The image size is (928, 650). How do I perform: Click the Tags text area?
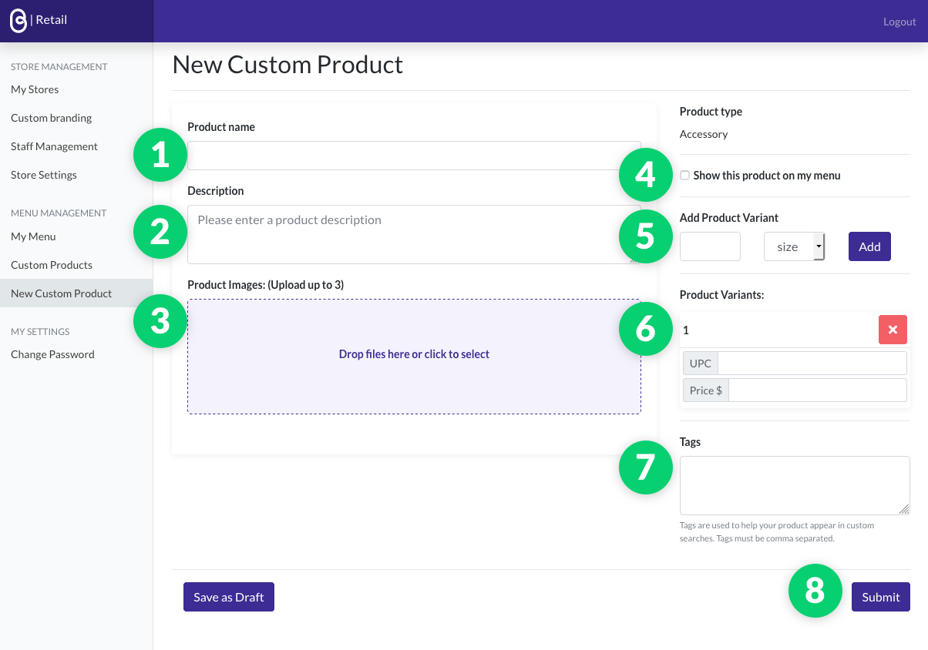coord(795,485)
